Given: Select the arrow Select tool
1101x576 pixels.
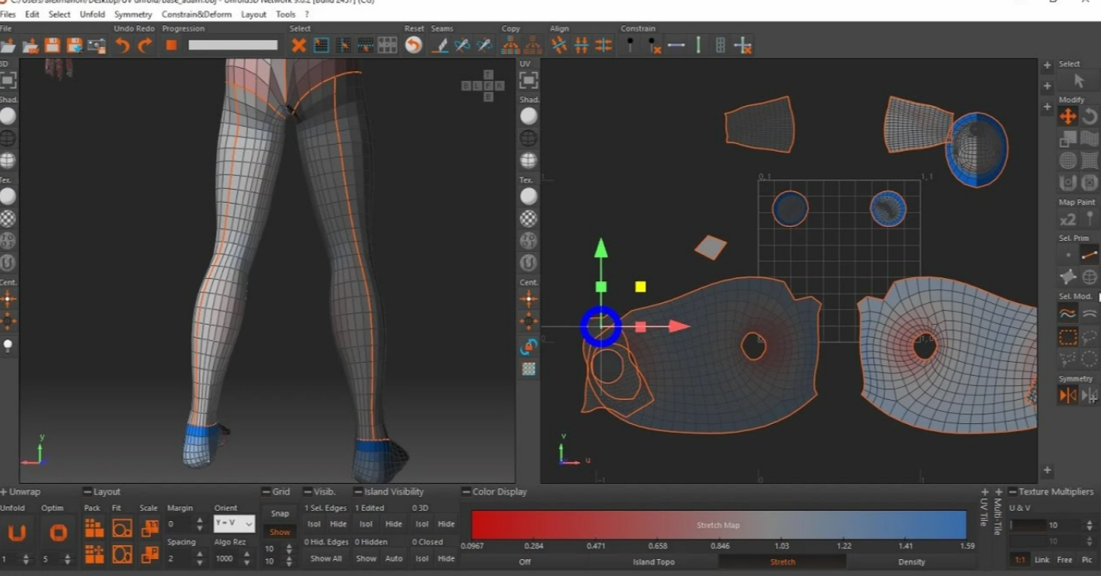Looking at the screenshot, I should point(1079,81).
